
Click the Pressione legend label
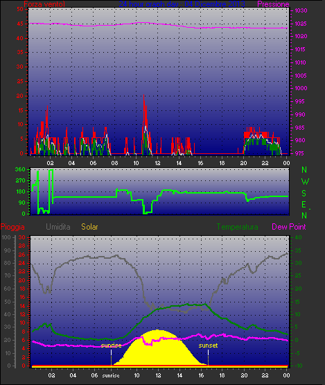[273, 4]
